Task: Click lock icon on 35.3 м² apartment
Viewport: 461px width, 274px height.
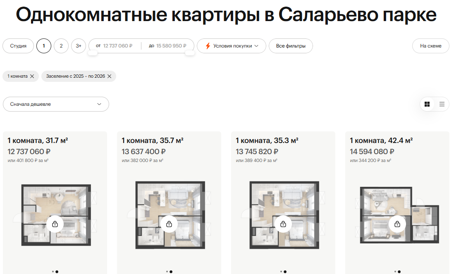Action: 283,224
